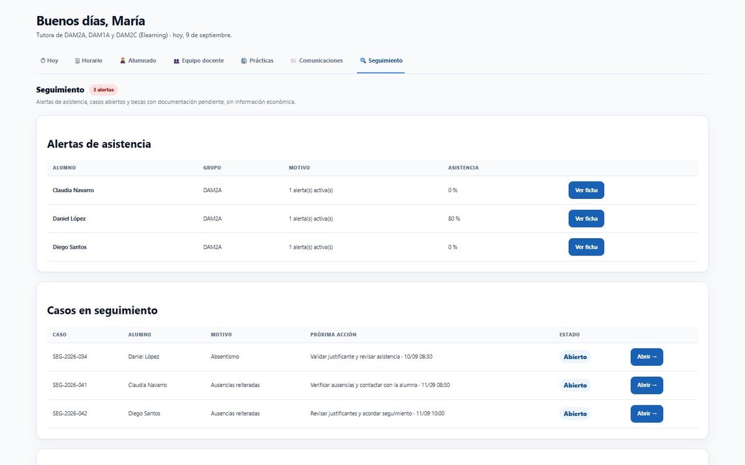745x465 pixels.
Task: Click the Buenos días, María heading
Action: [91, 21]
